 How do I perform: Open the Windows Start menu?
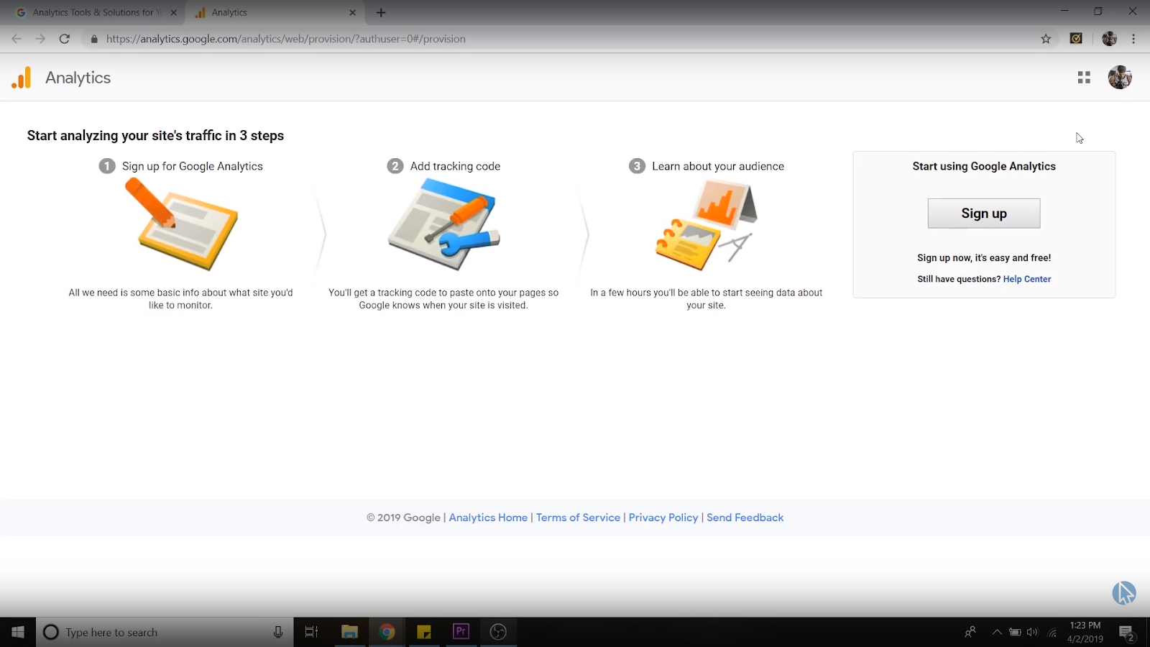pyautogui.click(x=18, y=632)
